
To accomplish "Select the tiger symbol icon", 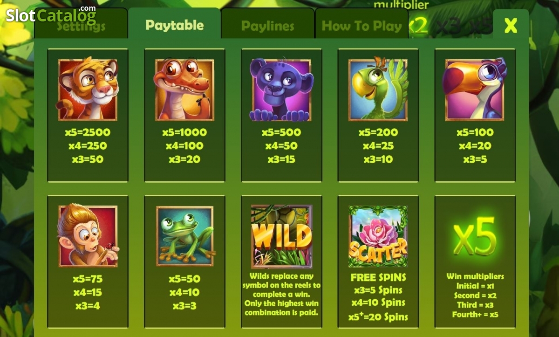I will pyautogui.click(x=88, y=89).
